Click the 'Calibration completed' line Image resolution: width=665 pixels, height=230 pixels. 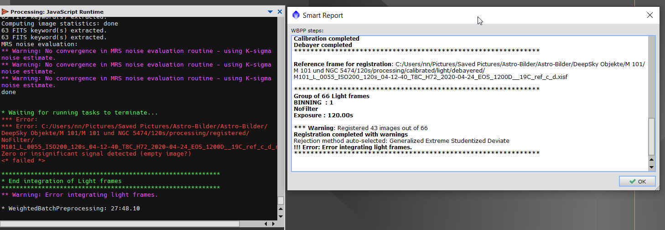point(327,39)
